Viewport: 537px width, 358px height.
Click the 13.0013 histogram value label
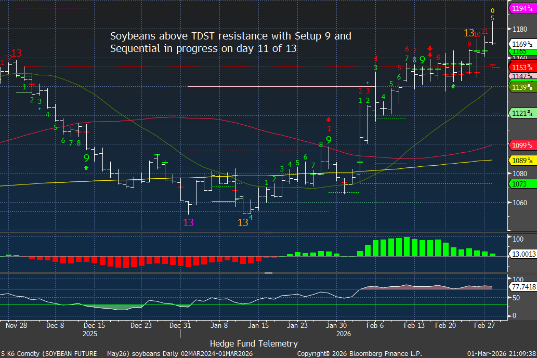pos(522,253)
